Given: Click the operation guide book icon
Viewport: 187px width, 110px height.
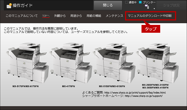Looking at the screenshot, I should tap(9, 6).
